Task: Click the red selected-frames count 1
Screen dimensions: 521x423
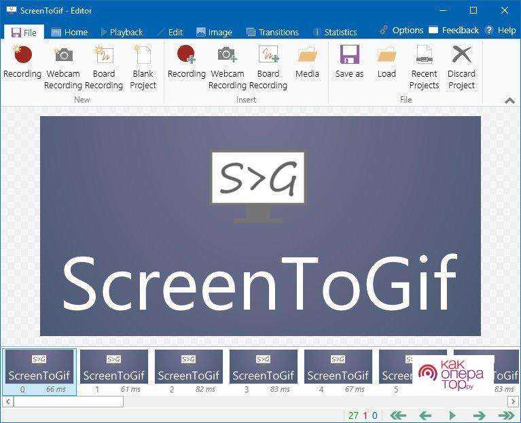Action: coord(365,416)
